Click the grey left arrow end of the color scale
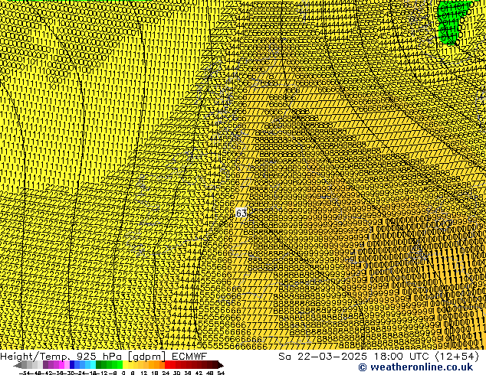486x375 pixels. 18,365
